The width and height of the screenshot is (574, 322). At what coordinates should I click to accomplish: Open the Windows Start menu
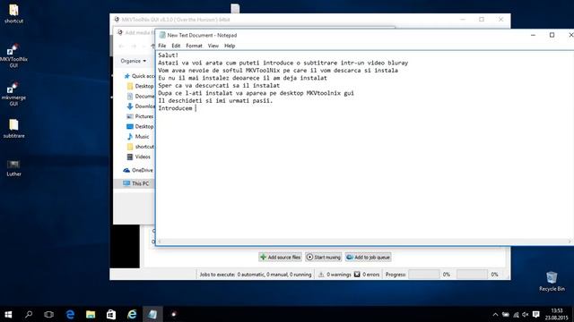(8, 314)
